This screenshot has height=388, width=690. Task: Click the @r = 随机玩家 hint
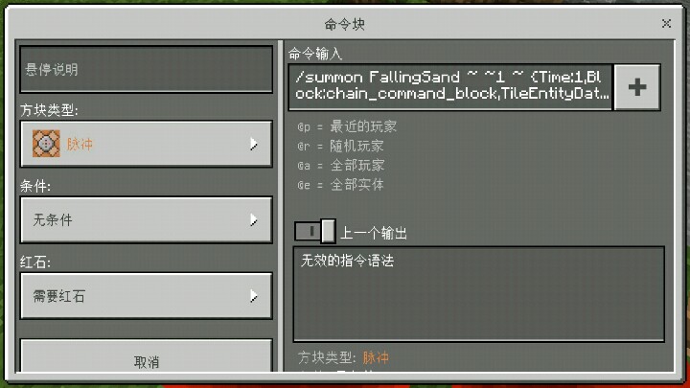pyautogui.click(x=340, y=146)
